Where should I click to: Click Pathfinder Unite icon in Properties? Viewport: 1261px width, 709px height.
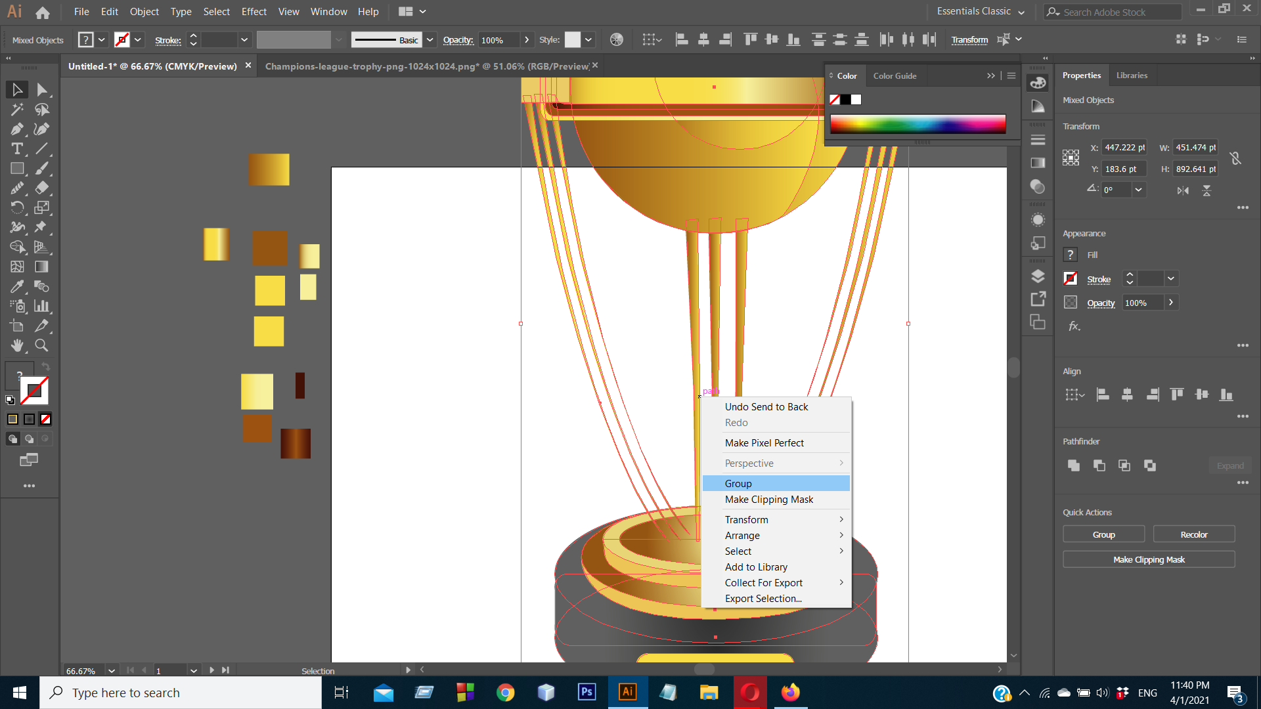(x=1074, y=465)
